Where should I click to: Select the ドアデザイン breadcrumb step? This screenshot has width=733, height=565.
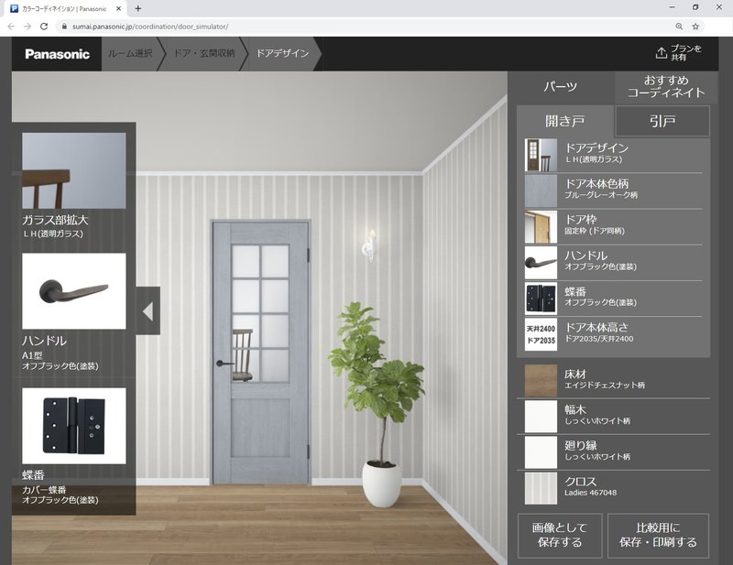[282, 53]
